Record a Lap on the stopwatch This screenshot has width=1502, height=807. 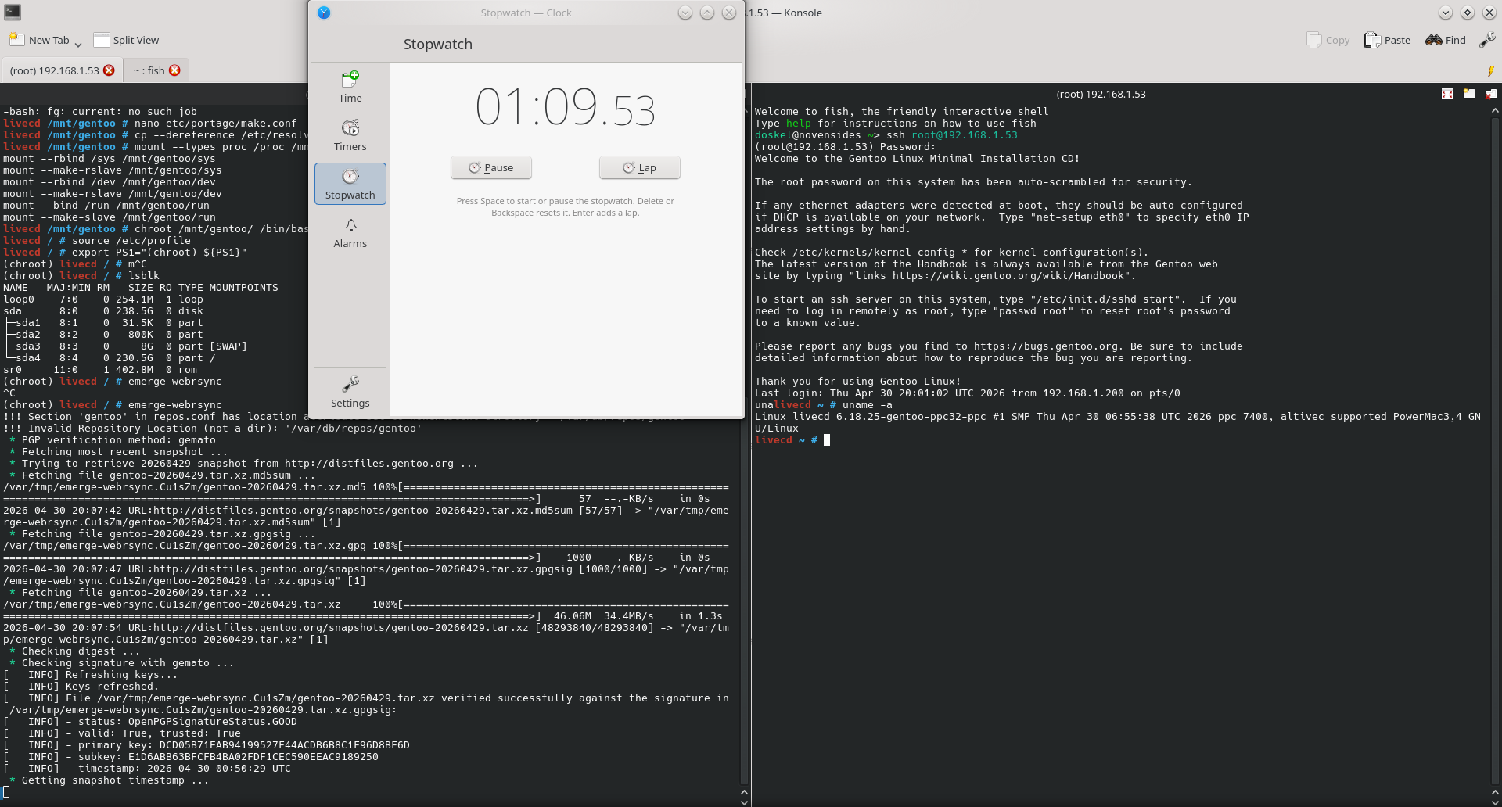pyautogui.click(x=639, y=167)
